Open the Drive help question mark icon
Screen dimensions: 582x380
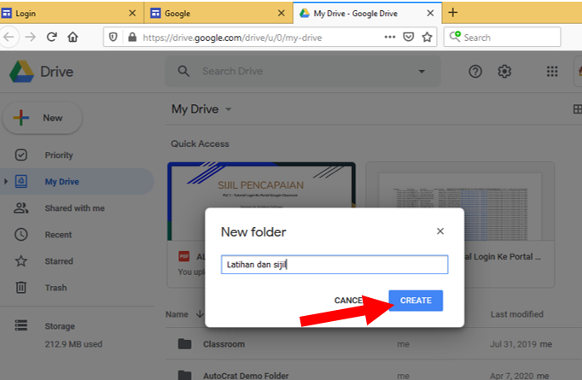click(x=475, y=71)
